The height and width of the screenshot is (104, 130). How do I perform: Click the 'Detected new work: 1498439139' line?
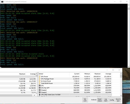point(19,58)
